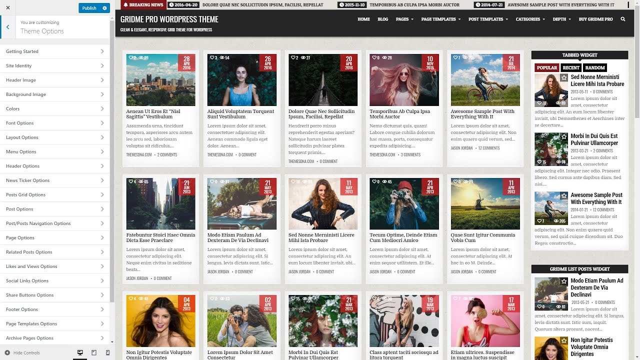The width and height of the screenshot is (640, 360).
Task: Click ticker headline Awesome Sample Post With Everything
Action: click(x=561, y=4)
